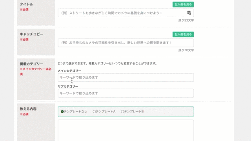Open the メインカテゴリー keyword combo box
Viewport: 251px width, 141px height.
[x=126, y=78]
